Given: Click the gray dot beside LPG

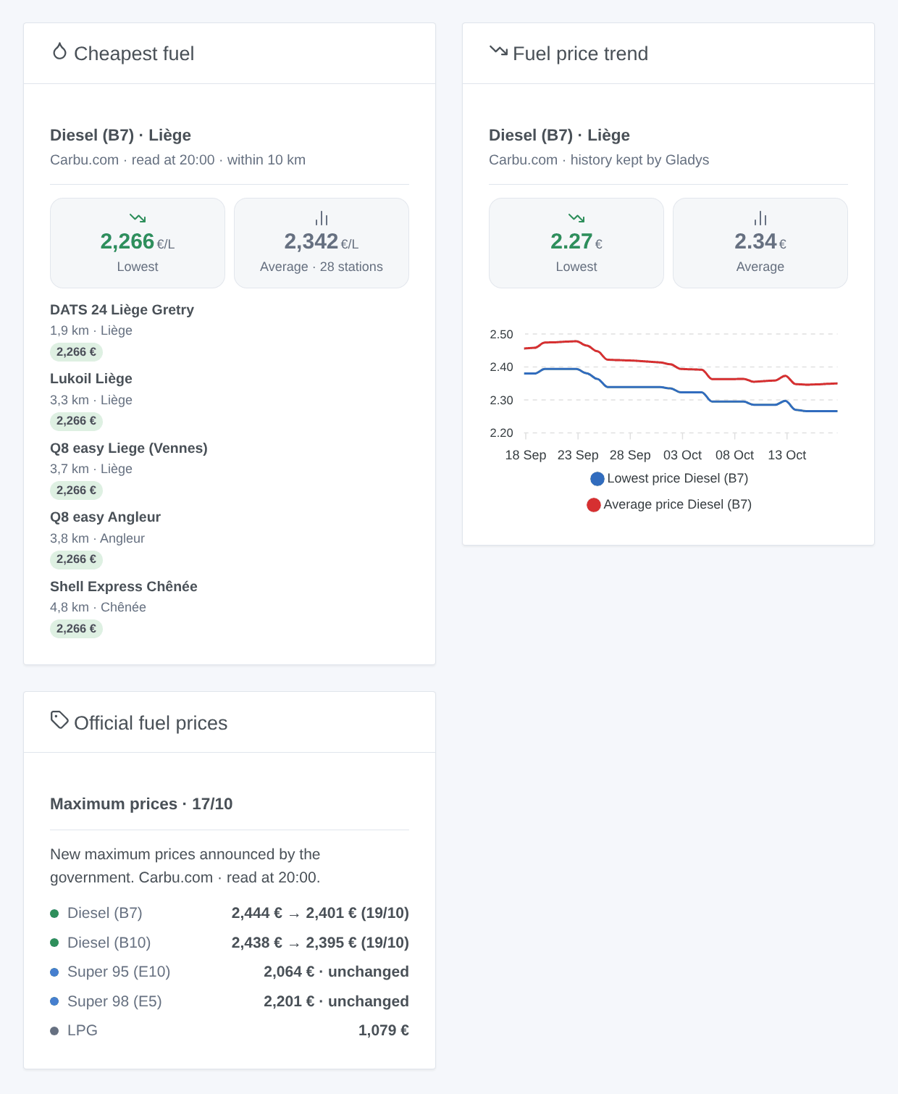Looking at the screenshot, I should [x=54, y=1031].
